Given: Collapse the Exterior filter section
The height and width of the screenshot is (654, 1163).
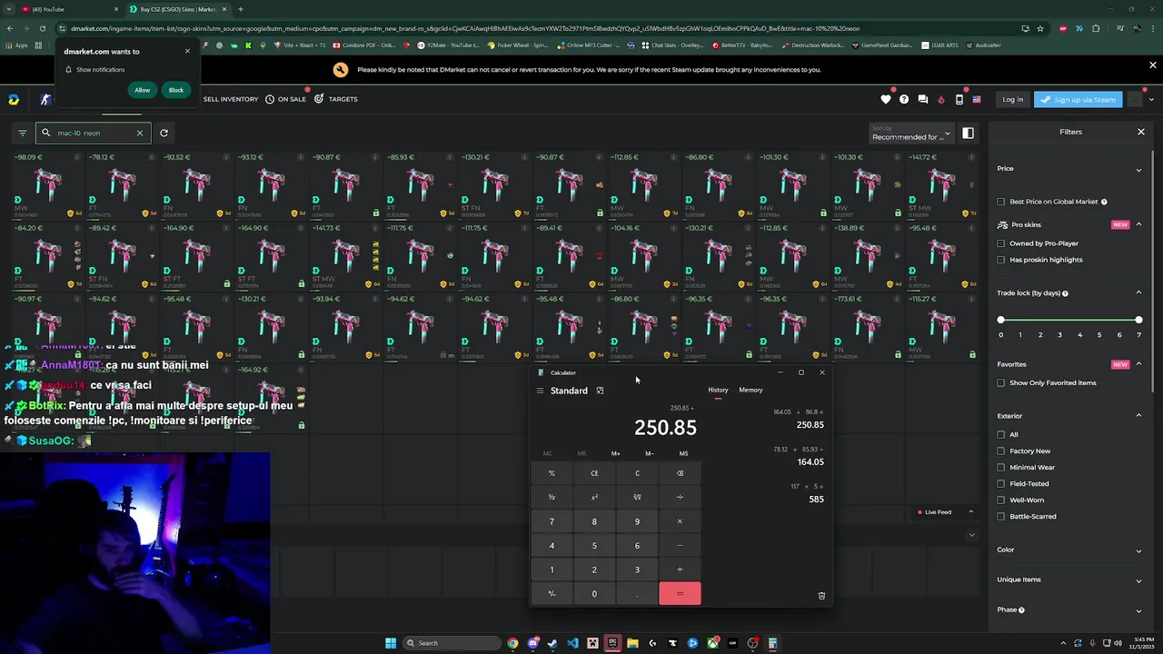Looking at the screenshot, I should [1138, 416].
